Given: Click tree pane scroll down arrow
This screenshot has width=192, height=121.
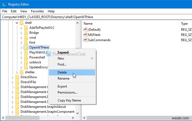Looking at the screenshot, I should point(77,113).
